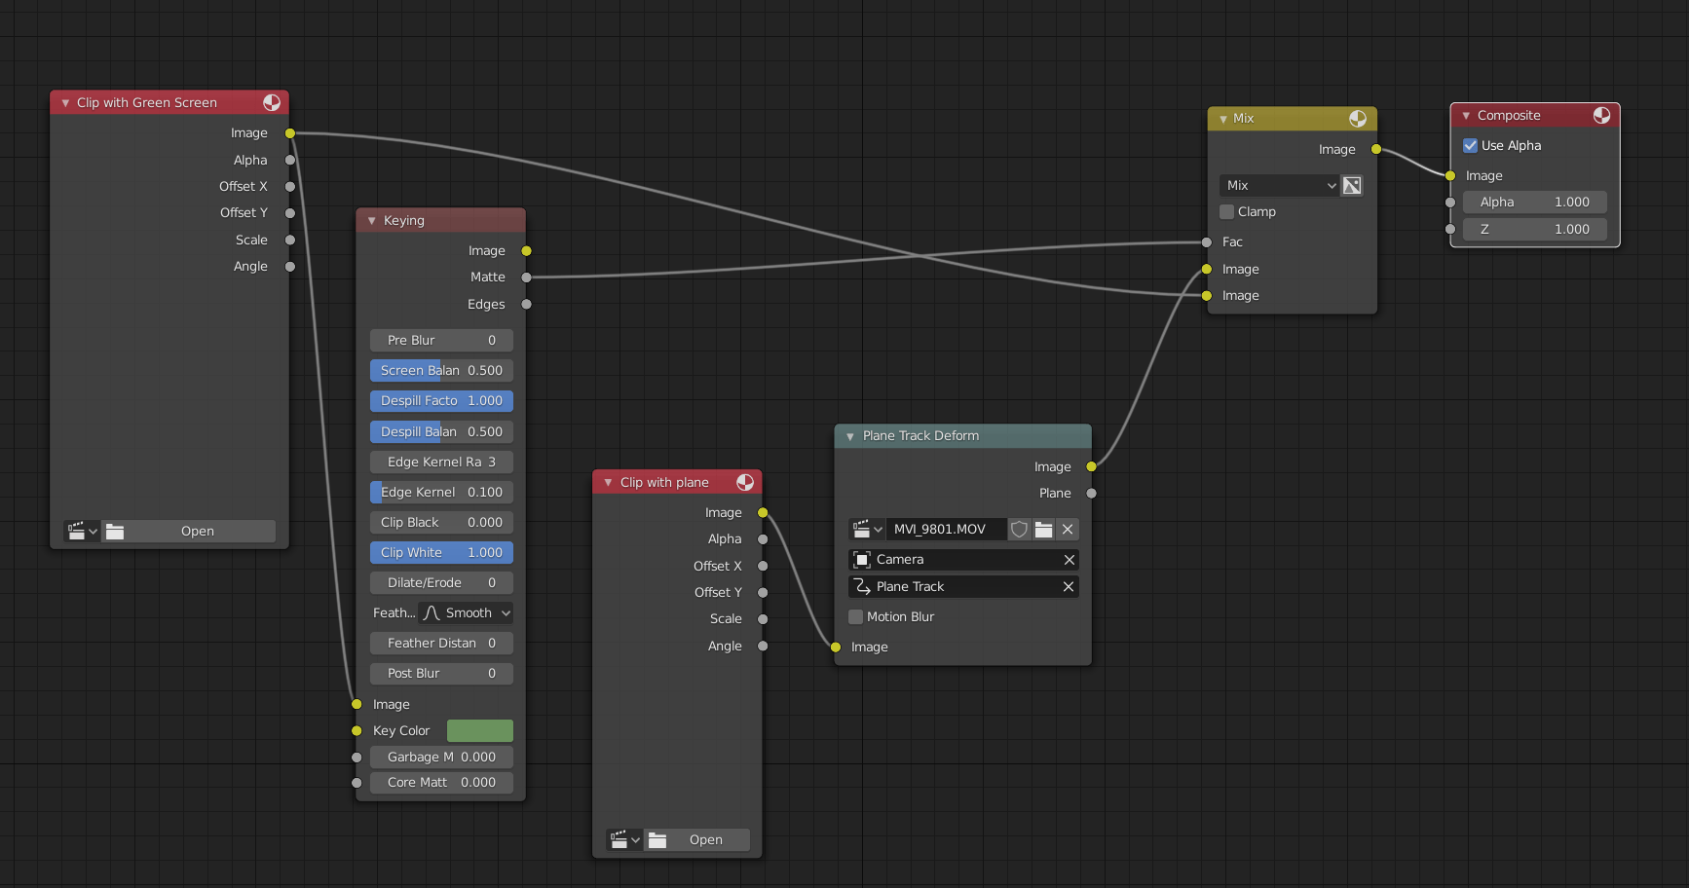1689x888 pixels.
Task: Click Angle socket on Clip with plane node
Action: coord(763,646)
